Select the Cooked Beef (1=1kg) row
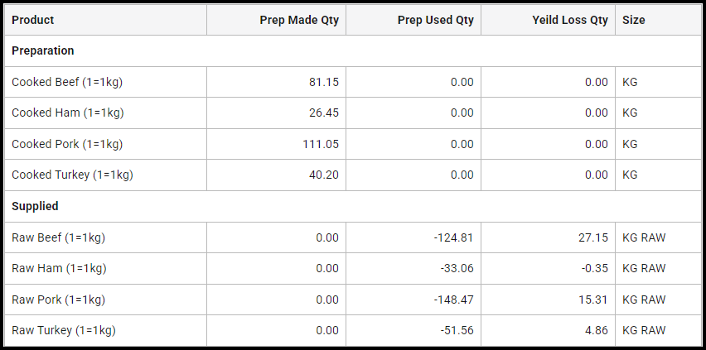This screenshot has width=706, height=350. tap(67, 82)
